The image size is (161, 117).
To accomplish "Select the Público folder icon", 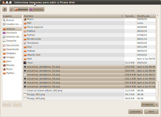I will click(25, 31).
